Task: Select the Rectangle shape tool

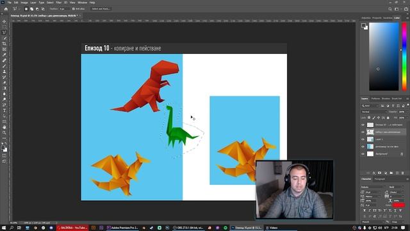Action: [4, 121]
